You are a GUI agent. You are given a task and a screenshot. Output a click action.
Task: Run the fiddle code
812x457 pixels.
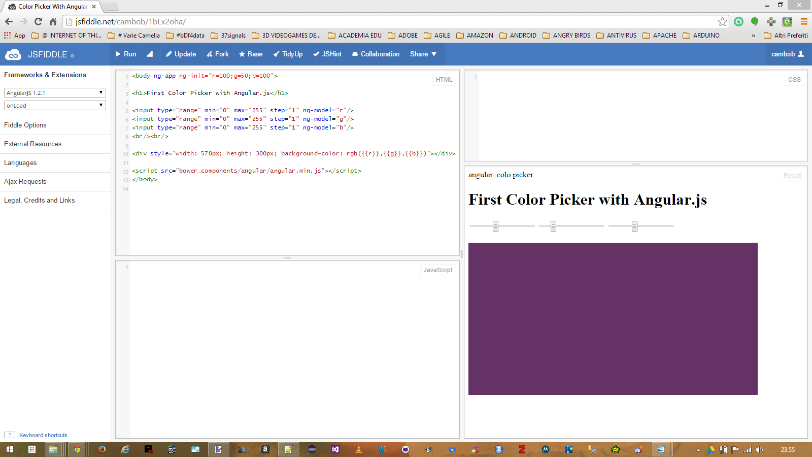click(126, 54)
